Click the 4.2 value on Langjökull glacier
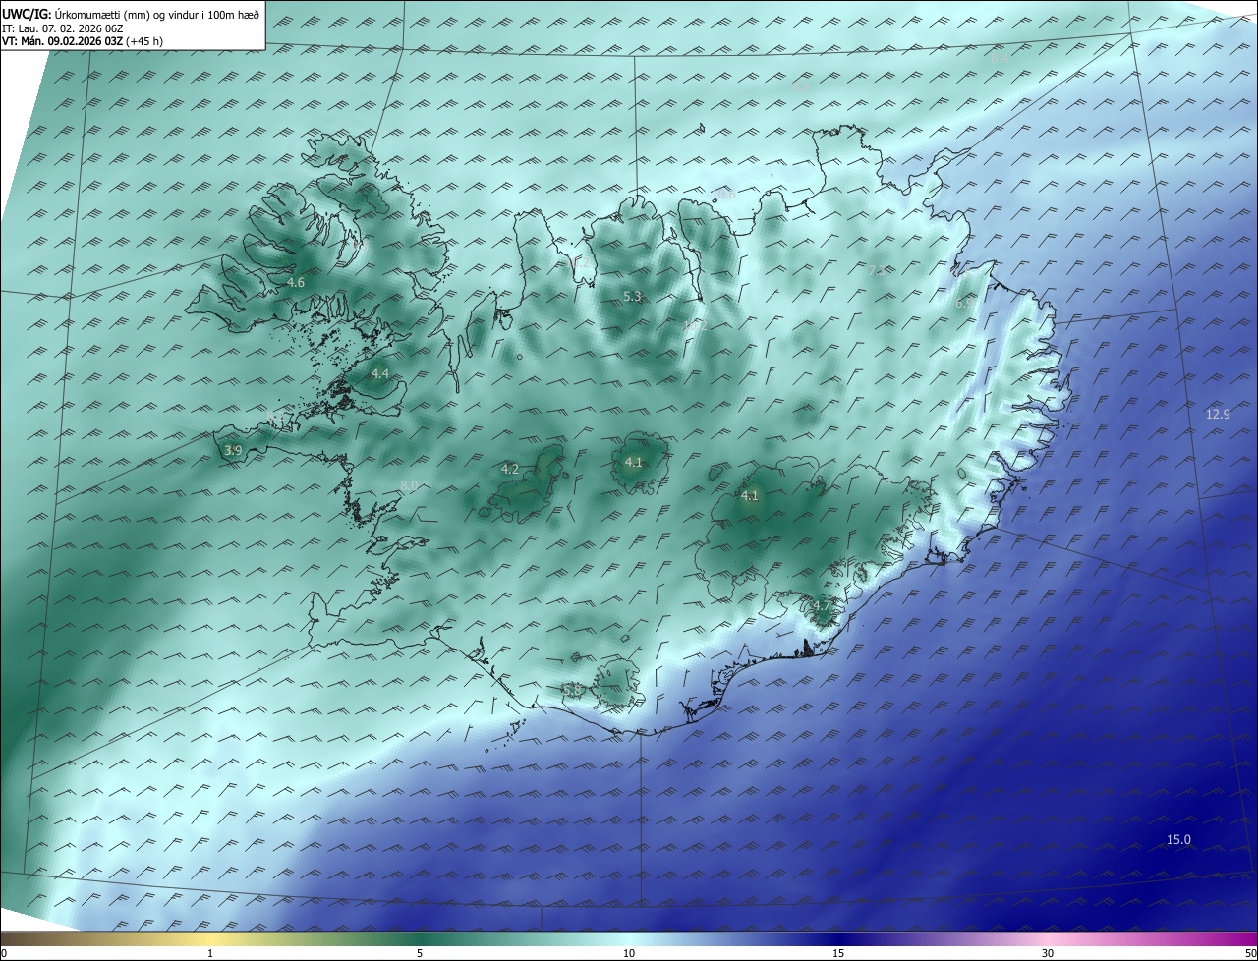 510,470
